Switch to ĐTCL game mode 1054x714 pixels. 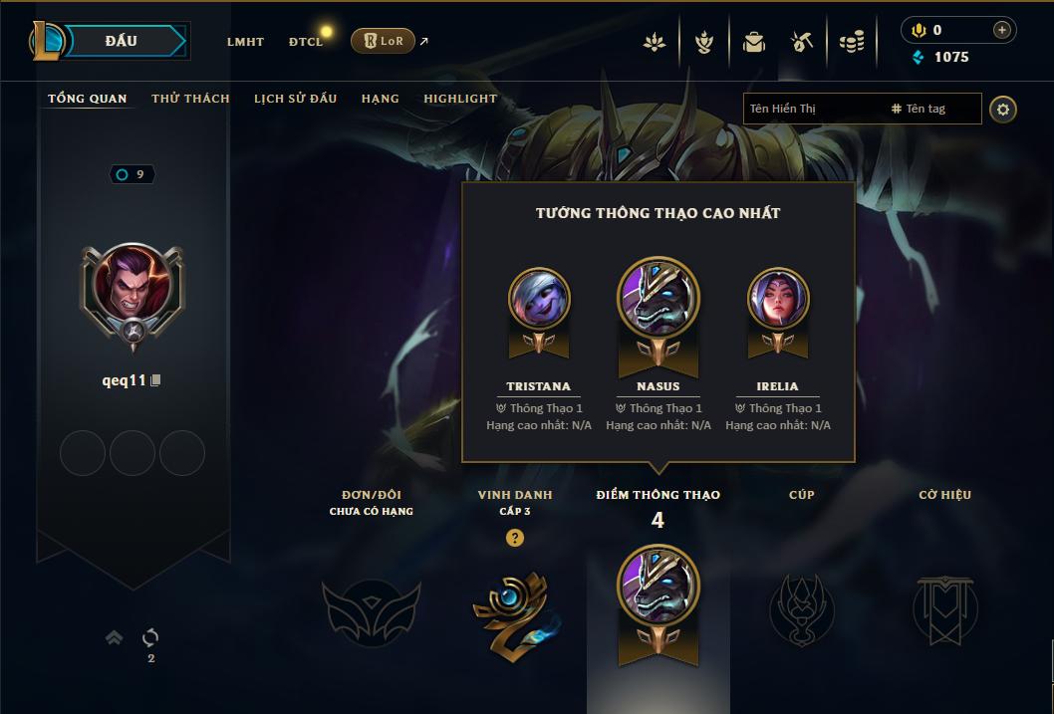tap(306, 42)
